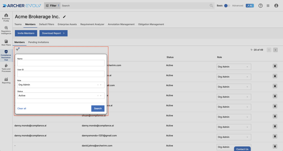Viewport: 283px width, 151px height.
Task: Open Business Profile in the sidebar
Action: [6, 17]
